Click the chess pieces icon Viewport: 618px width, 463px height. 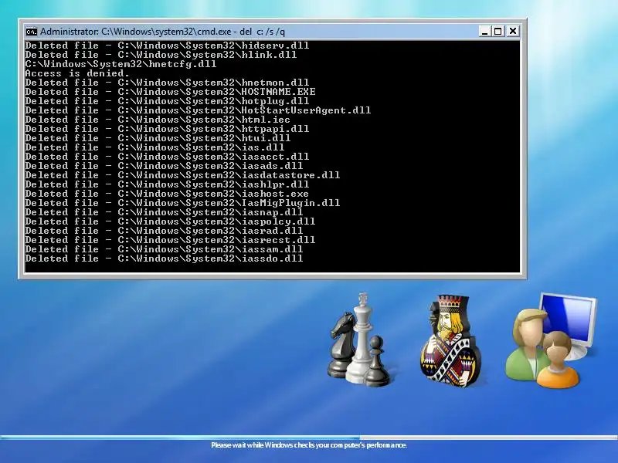tap(359, 340)
